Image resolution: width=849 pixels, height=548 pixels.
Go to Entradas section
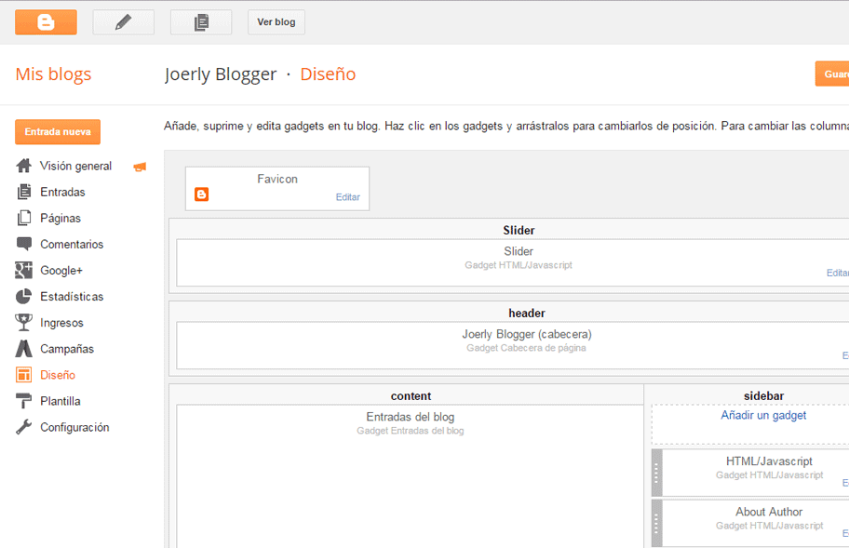pos(62,192)
